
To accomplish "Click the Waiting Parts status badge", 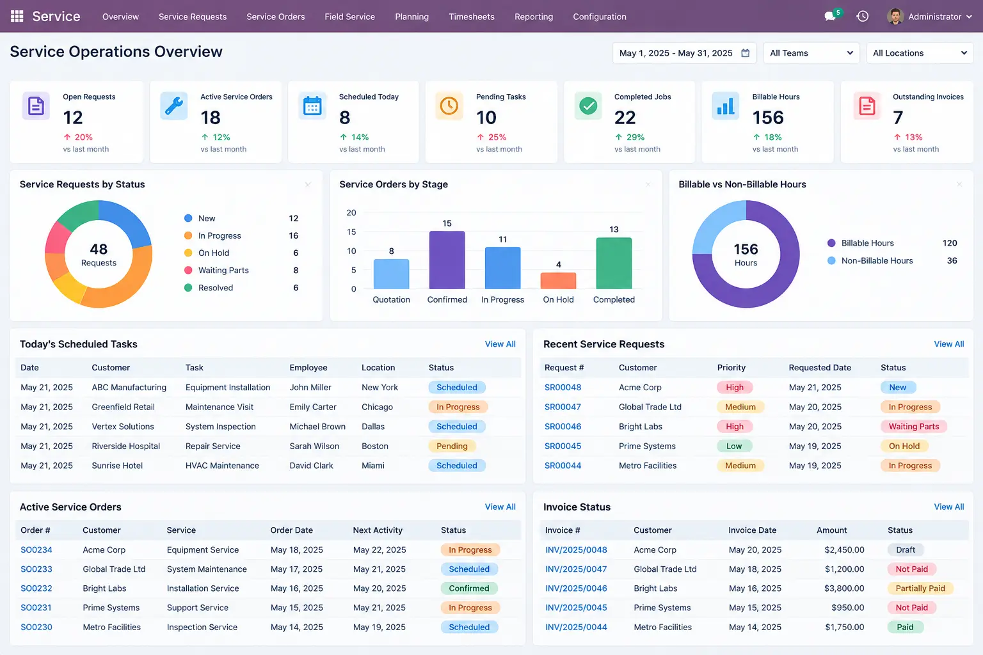I will 914,427.
